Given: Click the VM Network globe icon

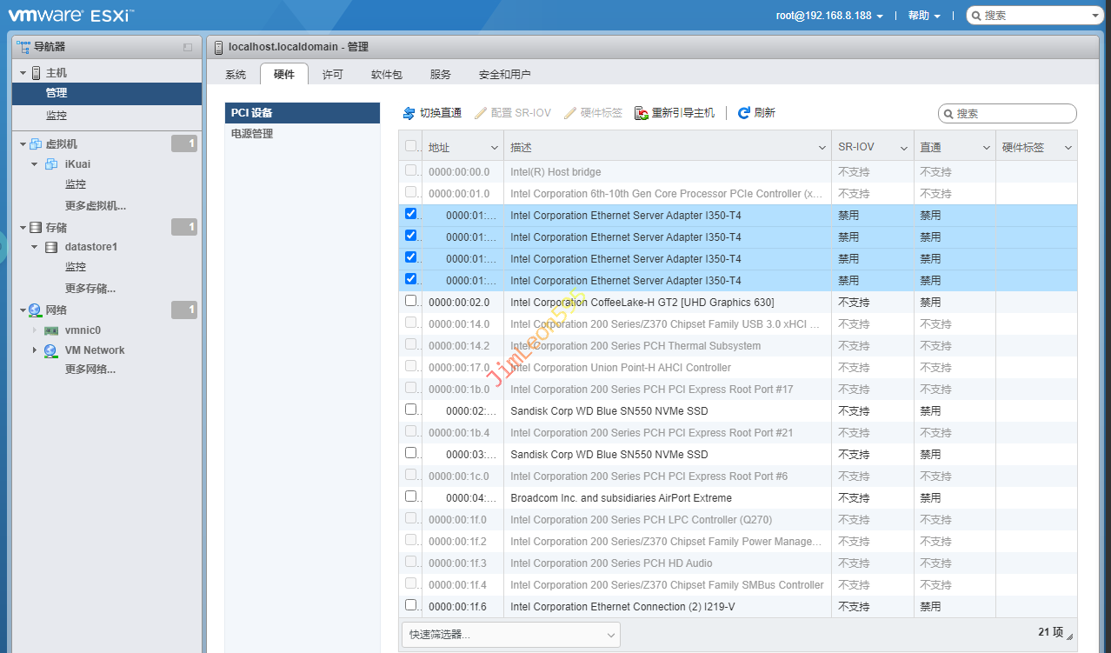Looking at the screenshot, I should tap(50, 350).
